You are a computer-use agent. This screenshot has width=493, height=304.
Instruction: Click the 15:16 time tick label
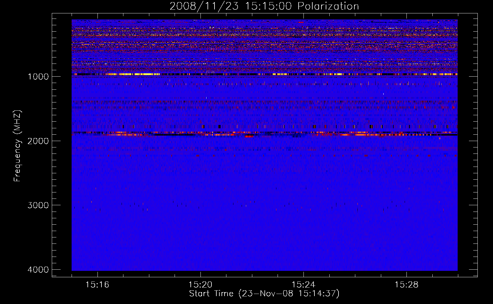pyautogui.click(x=97, y=285)
